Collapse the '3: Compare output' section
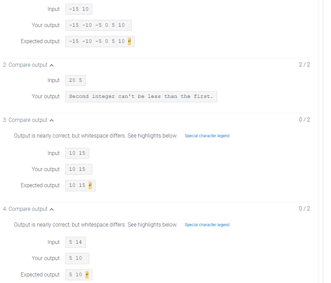 click(x=28, y=120)
